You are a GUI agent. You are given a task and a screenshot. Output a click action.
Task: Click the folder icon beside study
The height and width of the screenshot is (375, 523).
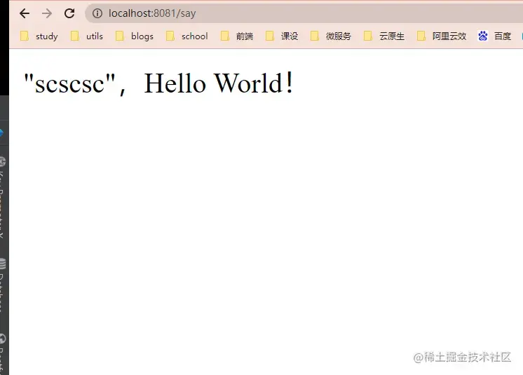click(x=25, y=36)
